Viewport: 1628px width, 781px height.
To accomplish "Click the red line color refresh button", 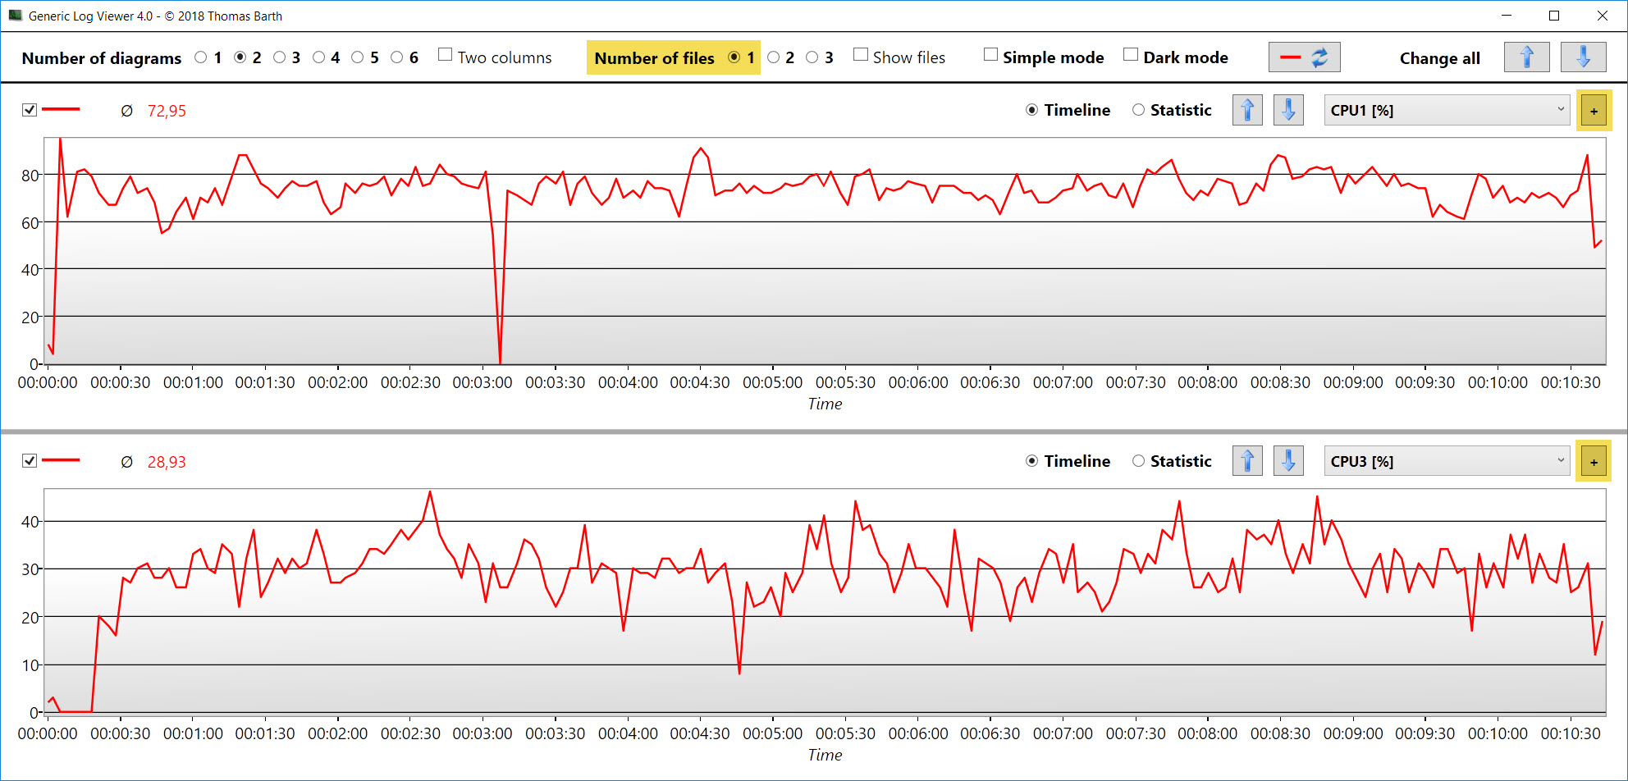I will [1305, 57].
